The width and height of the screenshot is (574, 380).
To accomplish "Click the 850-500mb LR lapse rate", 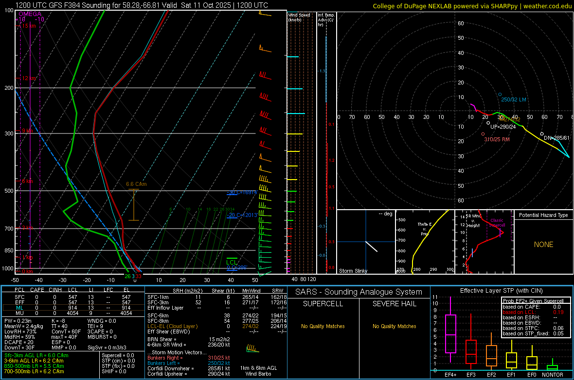I will 34,366.
